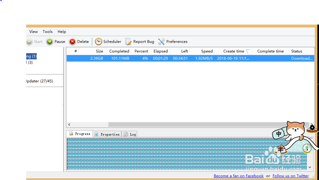
Task: Click the Complete time column header
Action: click(271, 51)
